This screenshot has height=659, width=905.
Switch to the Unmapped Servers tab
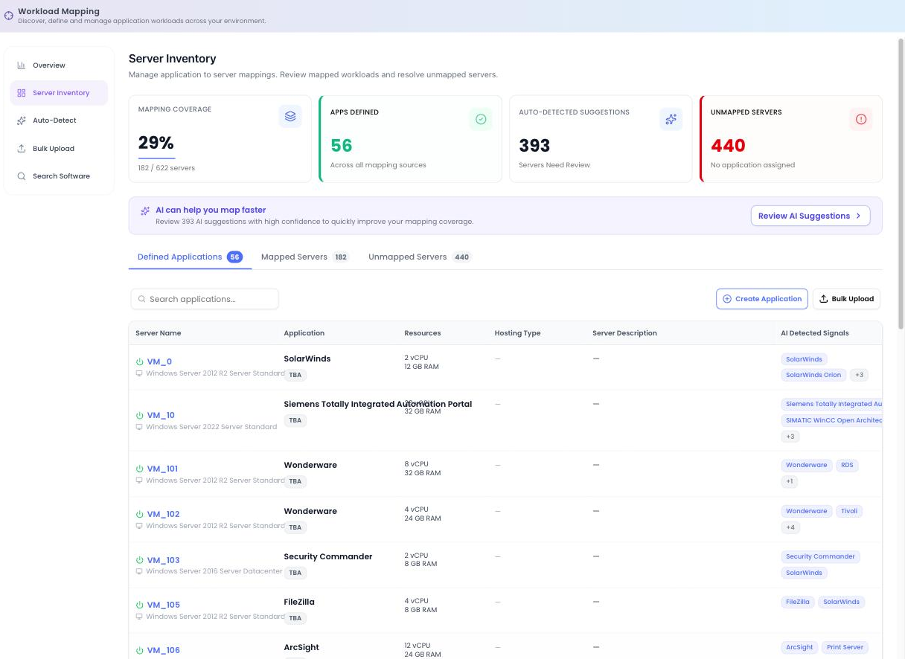[x=420, y=257]
